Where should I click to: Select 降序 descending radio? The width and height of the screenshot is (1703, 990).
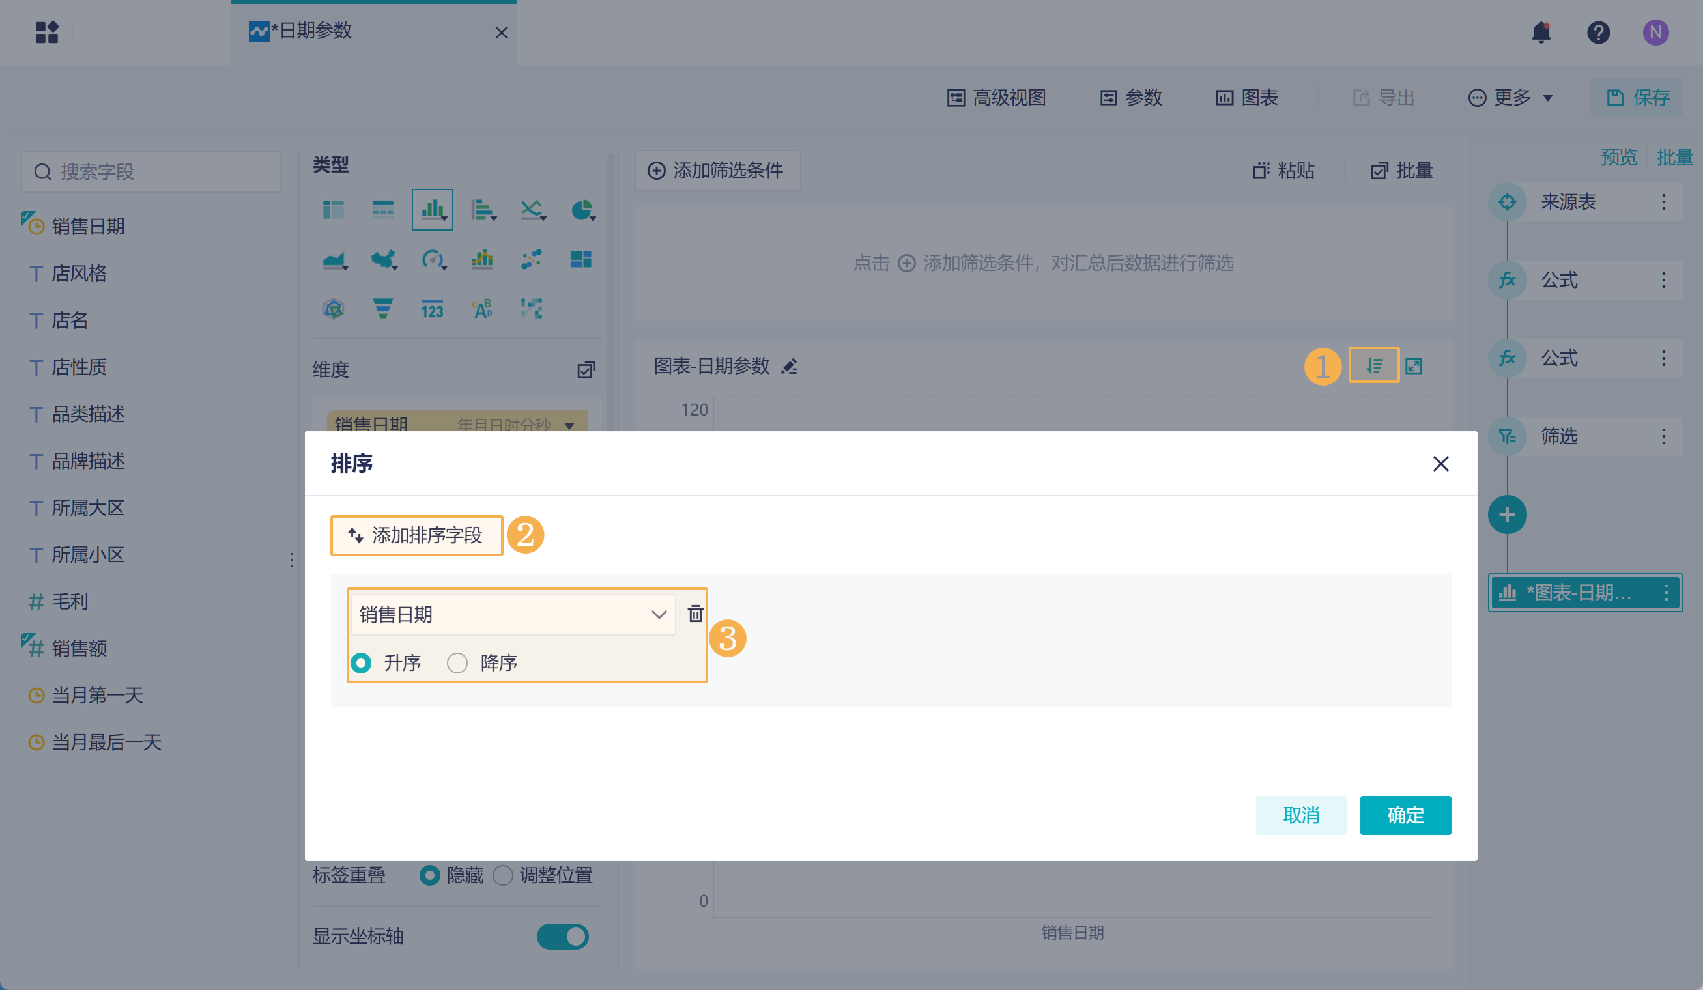[457, 663]
